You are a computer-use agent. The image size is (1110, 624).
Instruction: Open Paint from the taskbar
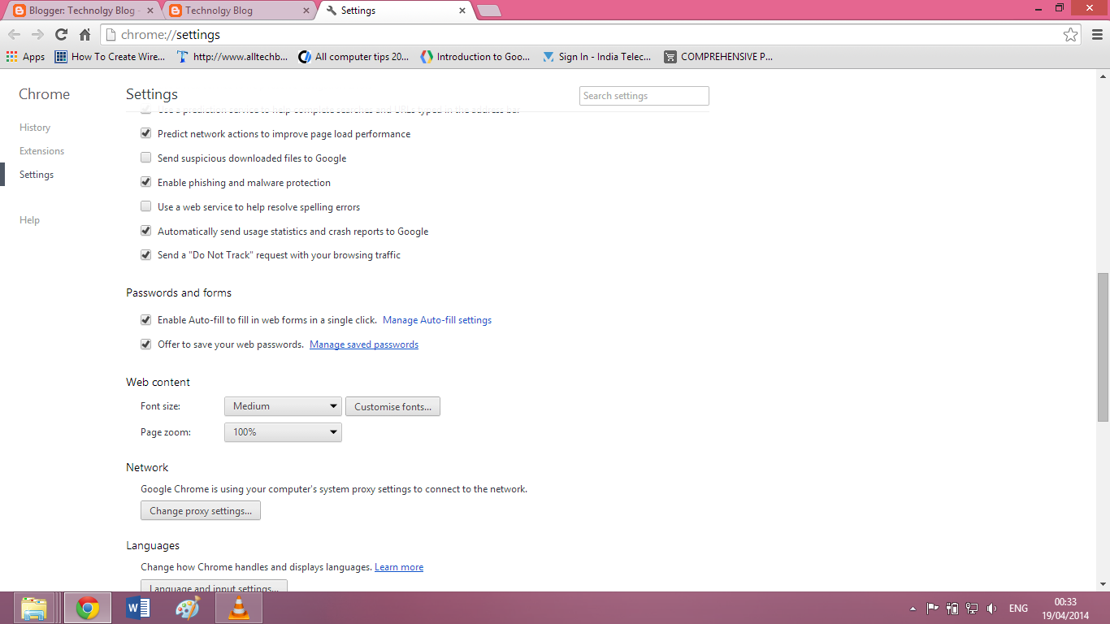click(x=188, y=608)
